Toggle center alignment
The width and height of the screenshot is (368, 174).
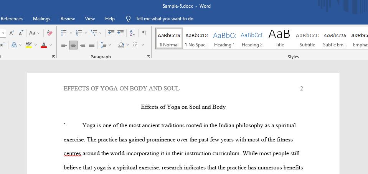coord(73,45)
